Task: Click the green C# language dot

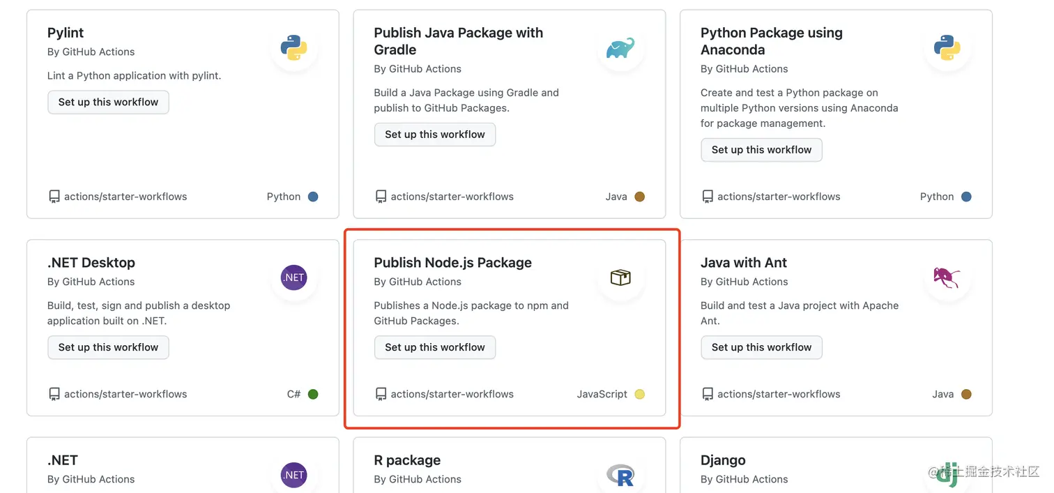Action: 313,394
